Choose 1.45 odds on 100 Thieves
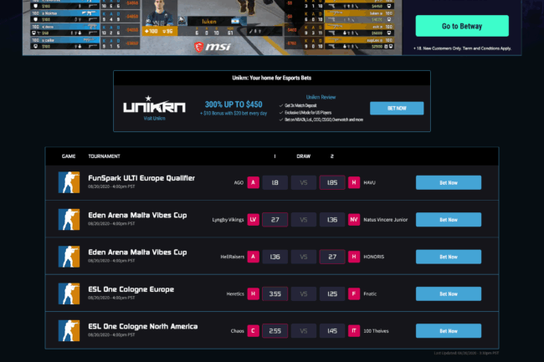The height and width of the screenshot is (362, 544). [332, 330]
